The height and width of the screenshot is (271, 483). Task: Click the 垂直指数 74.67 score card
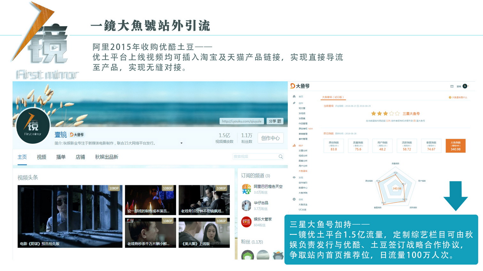tap(431, 146)
